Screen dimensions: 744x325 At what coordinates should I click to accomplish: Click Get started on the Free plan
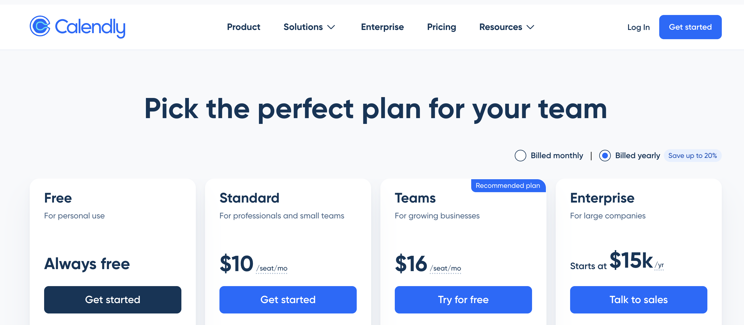[112, 300]
